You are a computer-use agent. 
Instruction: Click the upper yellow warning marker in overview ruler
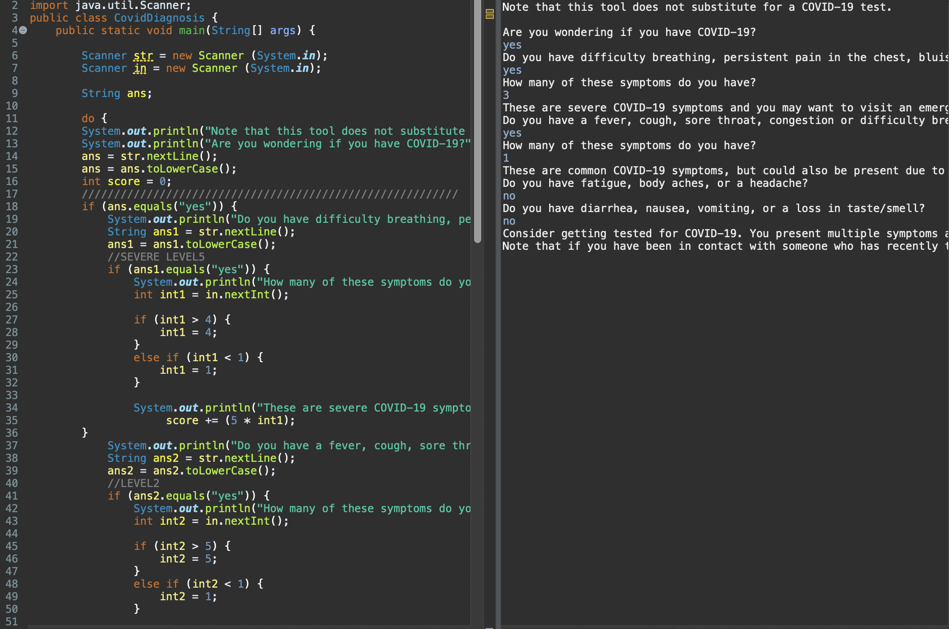tap(490, 11)
